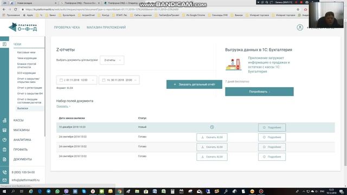
Task: Click the Дата заказа выписки column header
Action: tap(72, 118)
